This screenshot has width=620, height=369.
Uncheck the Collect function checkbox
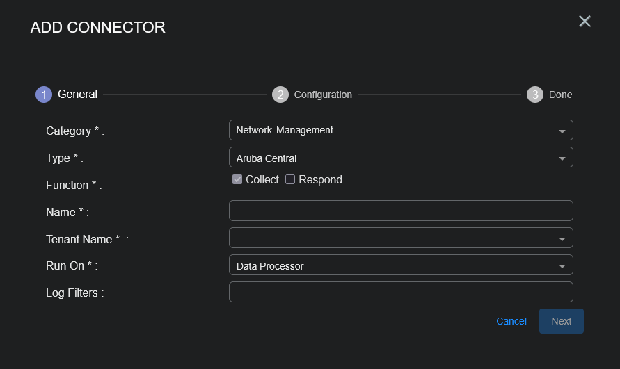pos(237,179)
